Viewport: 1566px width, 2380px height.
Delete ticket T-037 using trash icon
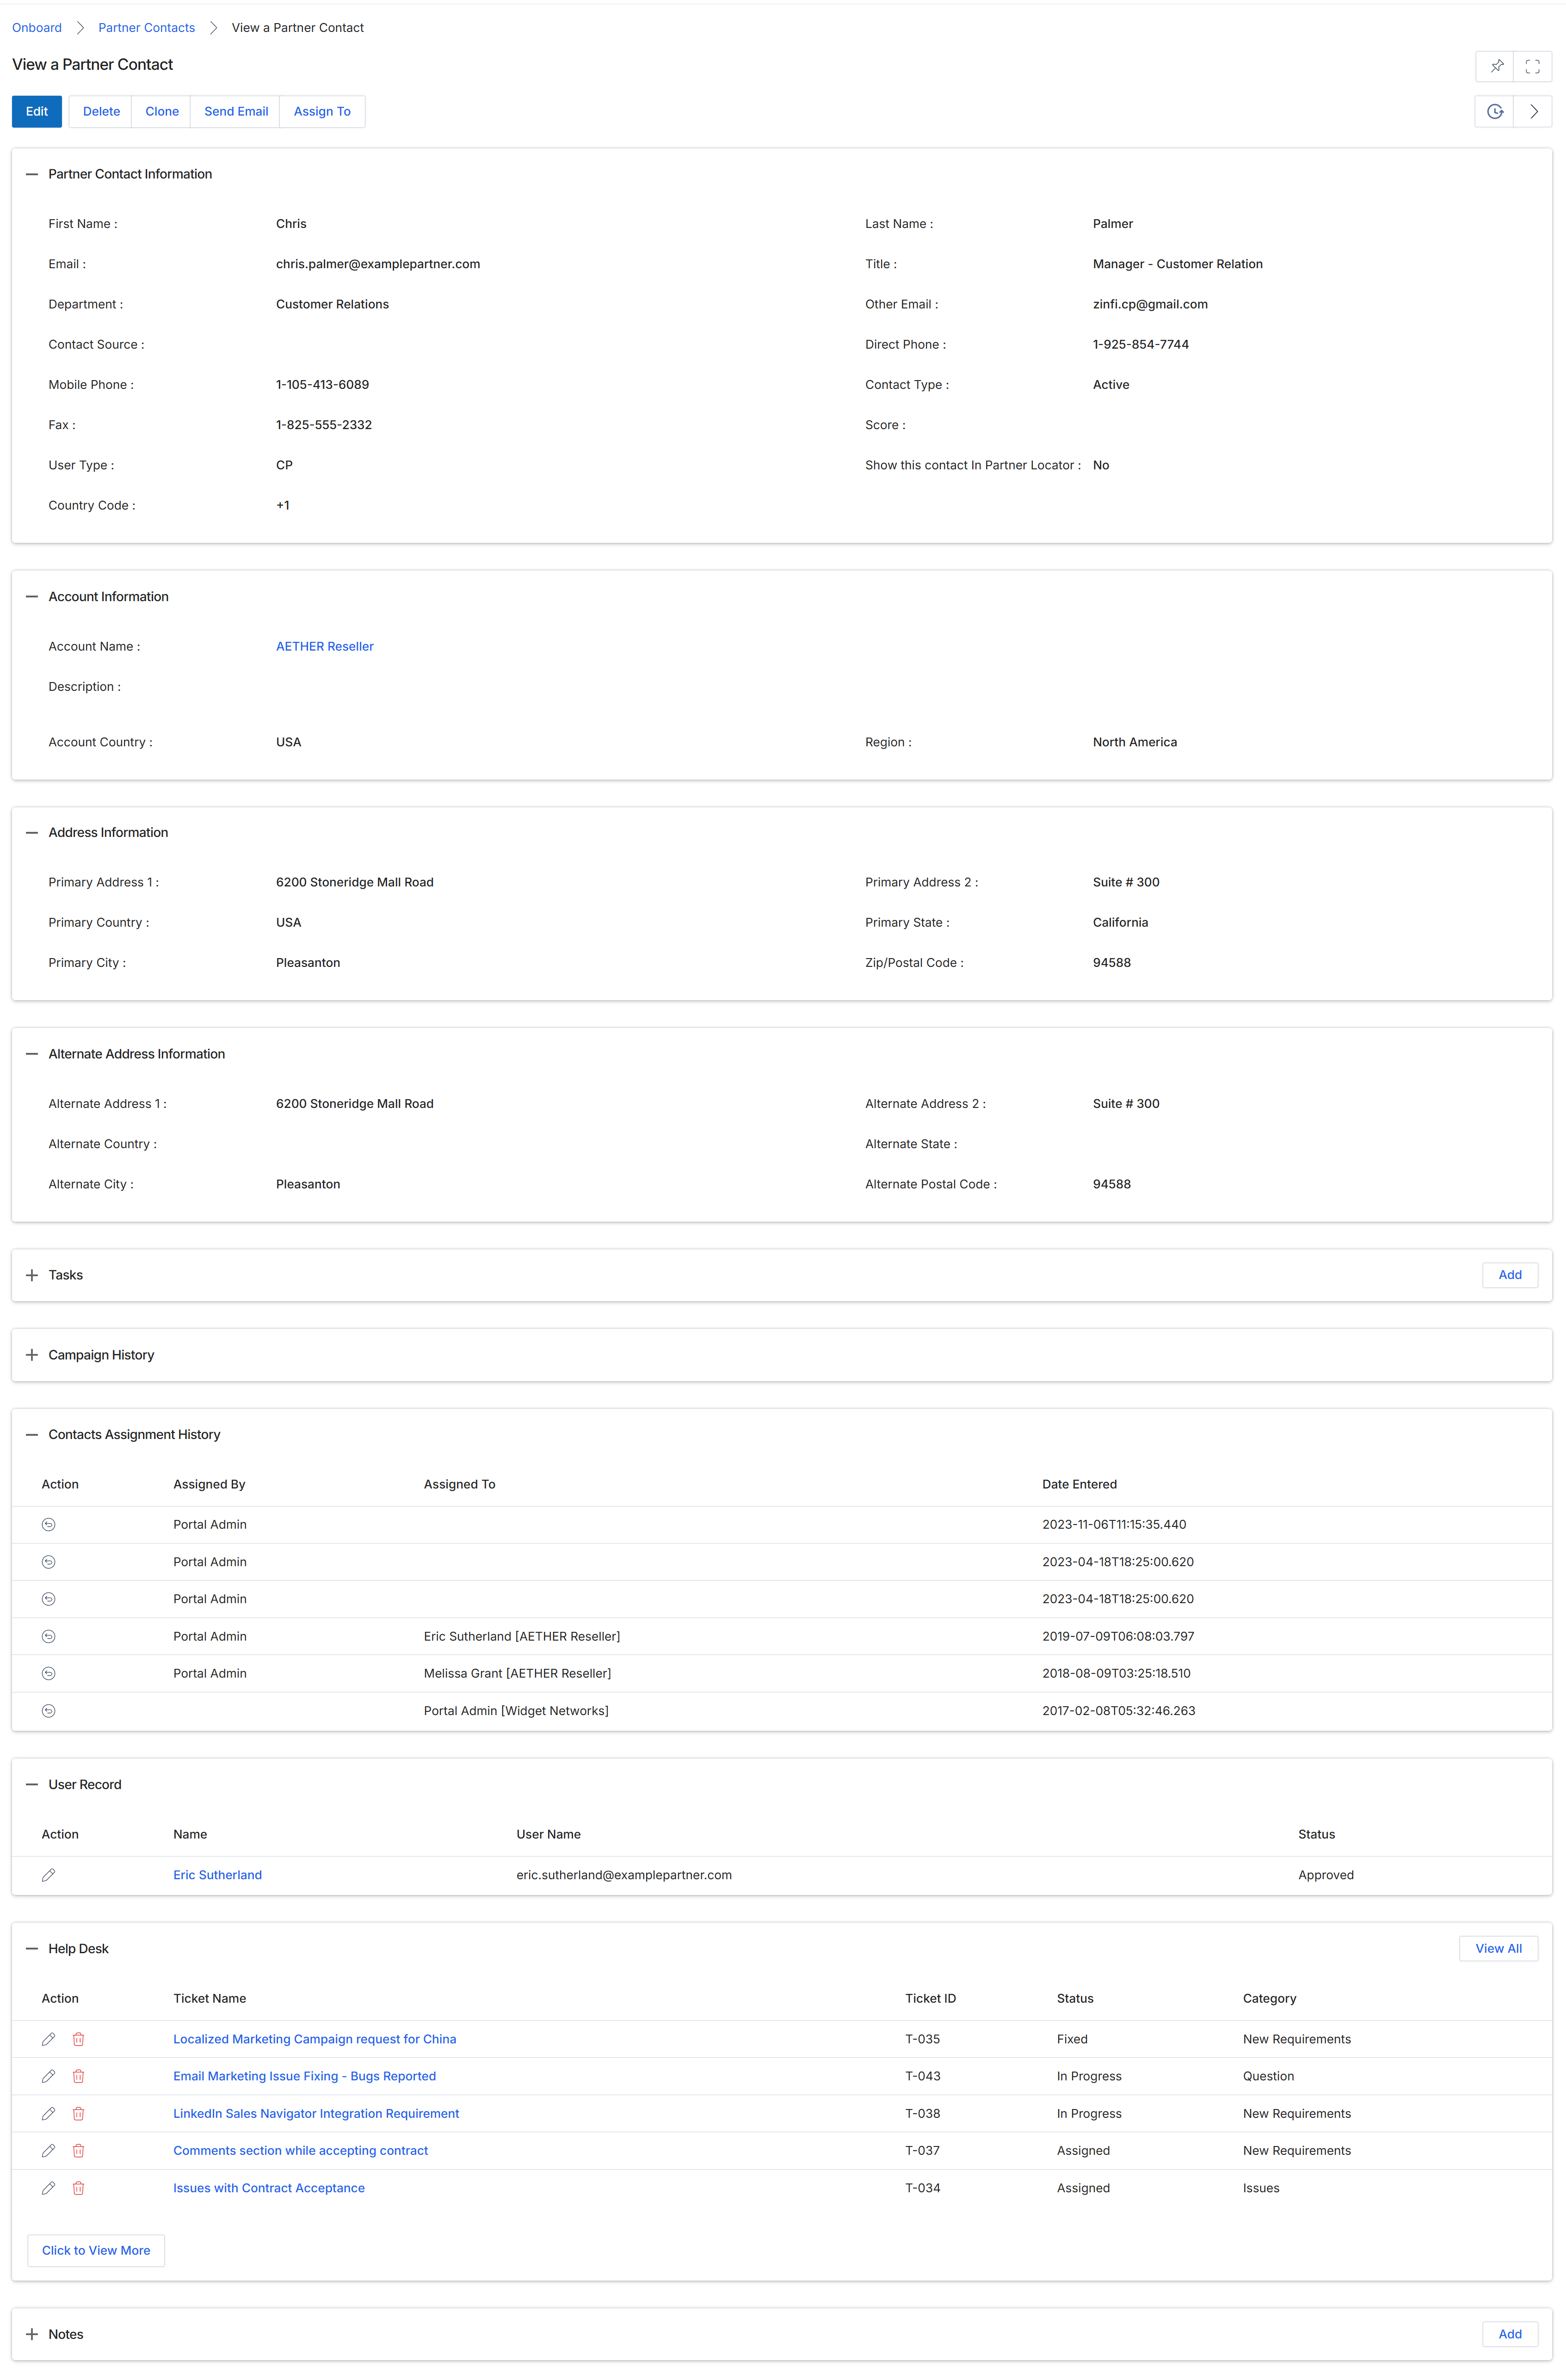coord(78,2151)
